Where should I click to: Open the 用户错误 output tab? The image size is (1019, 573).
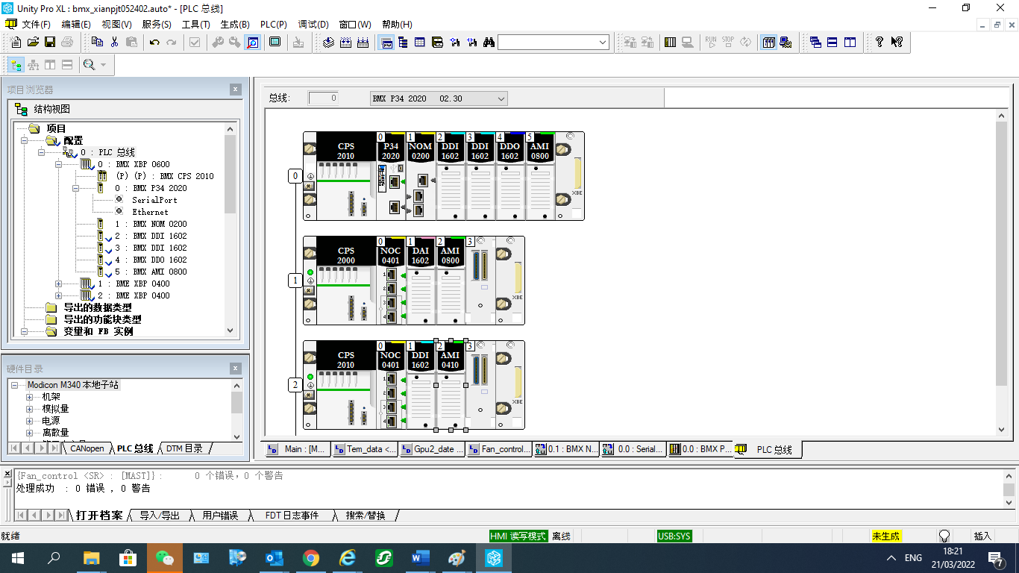point(220,516)
